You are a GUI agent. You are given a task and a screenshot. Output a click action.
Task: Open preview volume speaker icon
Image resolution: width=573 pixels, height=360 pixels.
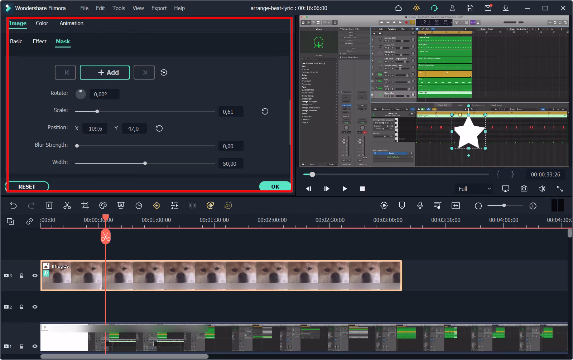pyautogui.click(x=542, y=189)
